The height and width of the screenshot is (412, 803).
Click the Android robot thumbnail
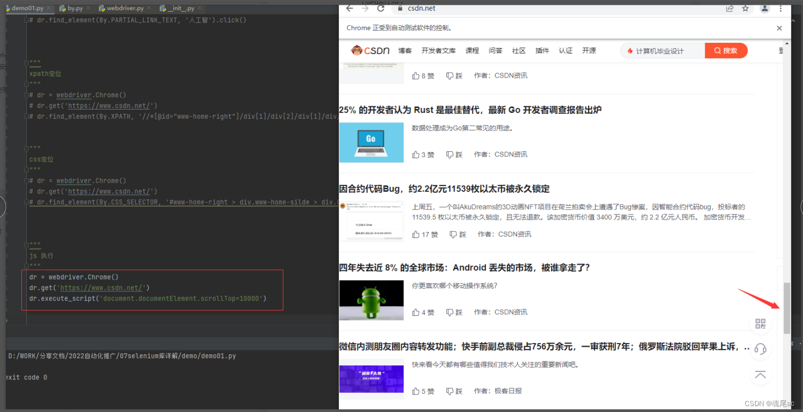[x=371, y=300]
